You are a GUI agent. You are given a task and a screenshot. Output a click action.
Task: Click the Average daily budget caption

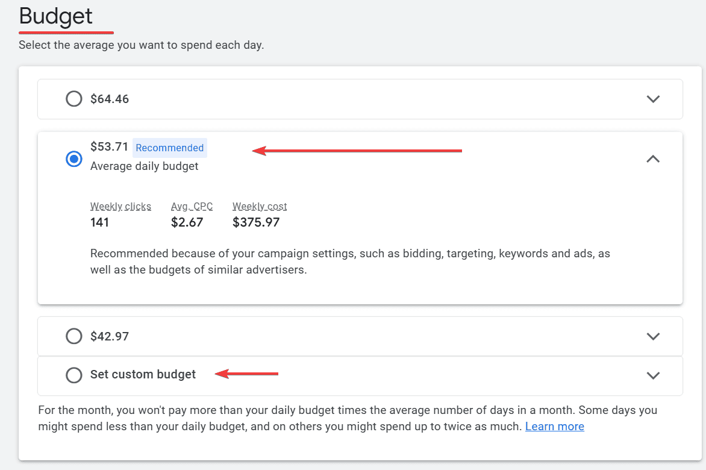[144, 166]
